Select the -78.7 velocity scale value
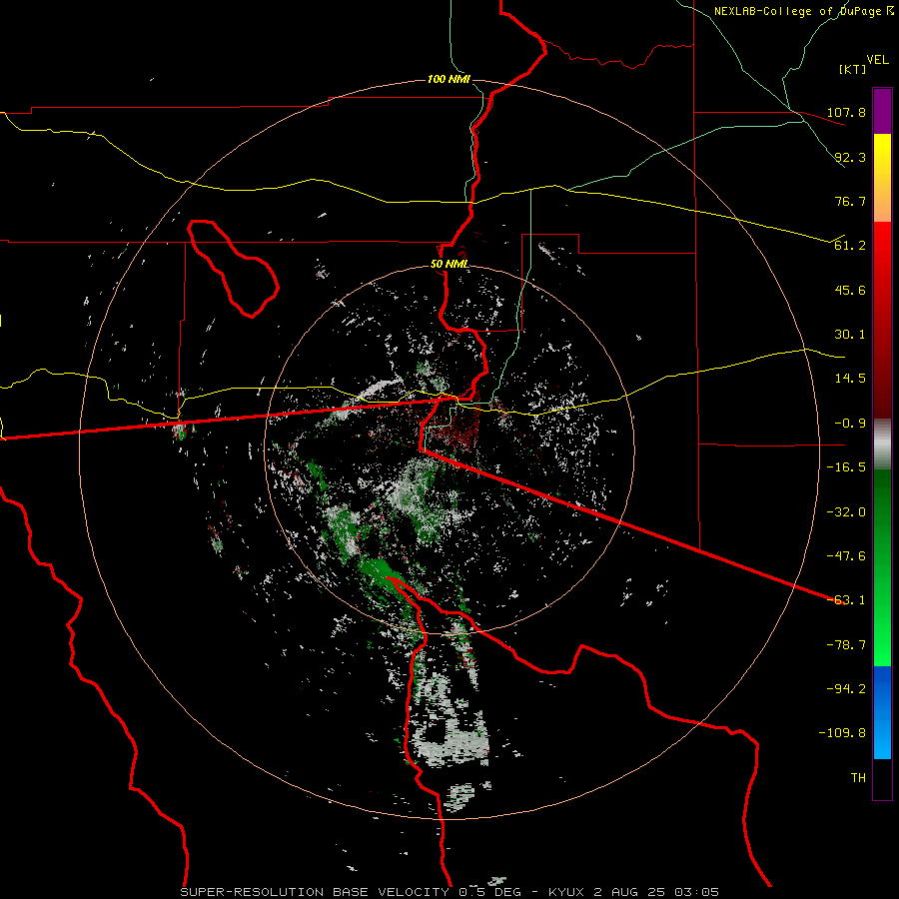Viewport: 899px width, 899px height. click(846, 645)
